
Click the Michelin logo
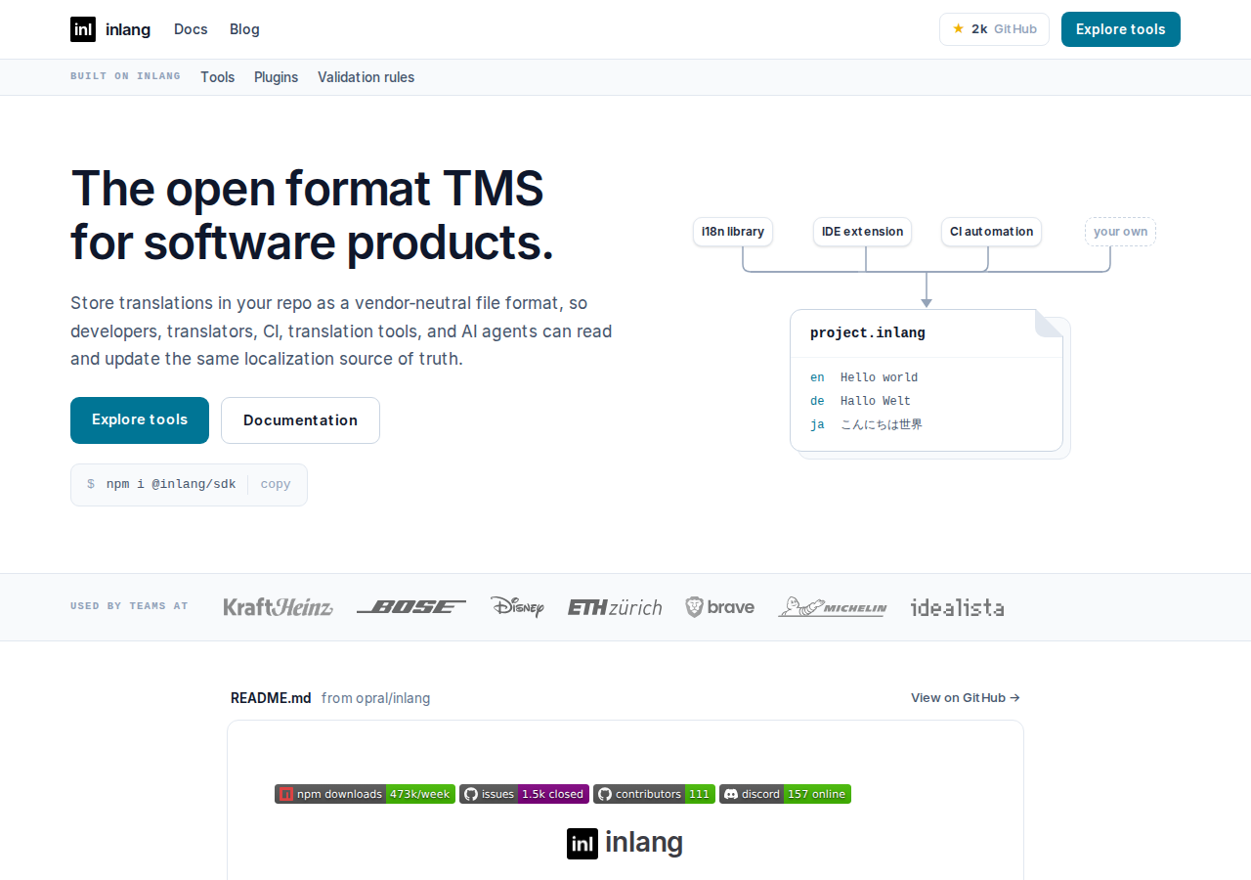(x=833, y=607)
